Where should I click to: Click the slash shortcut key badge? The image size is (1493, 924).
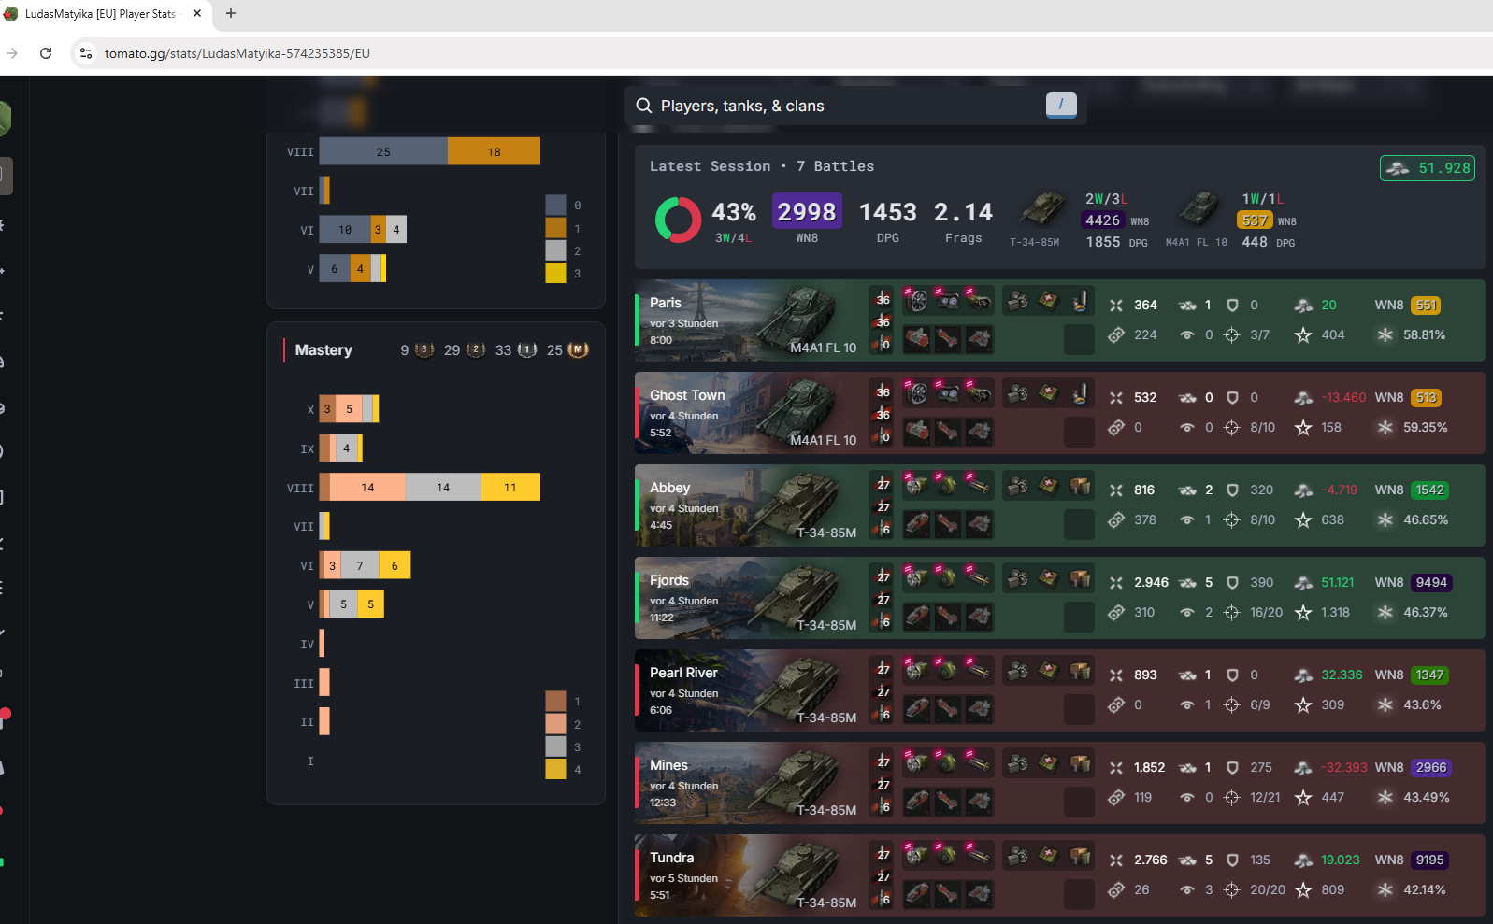[x=1061, y=105]
